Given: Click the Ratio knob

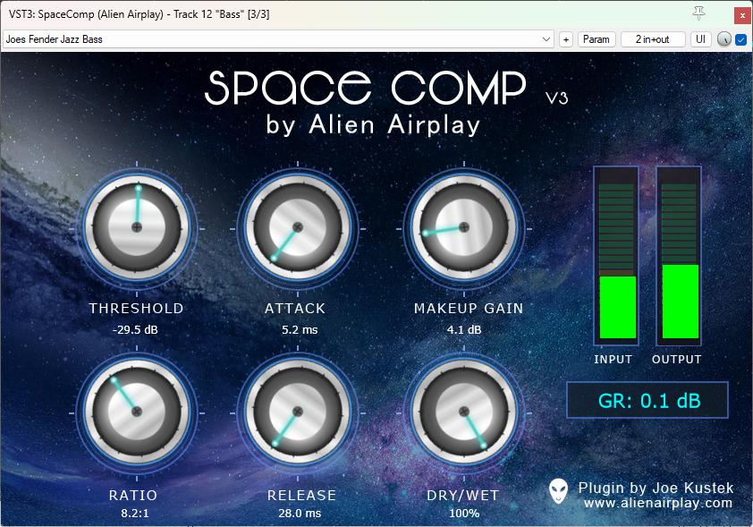Looking at the screenshot, I should (137, 412).
